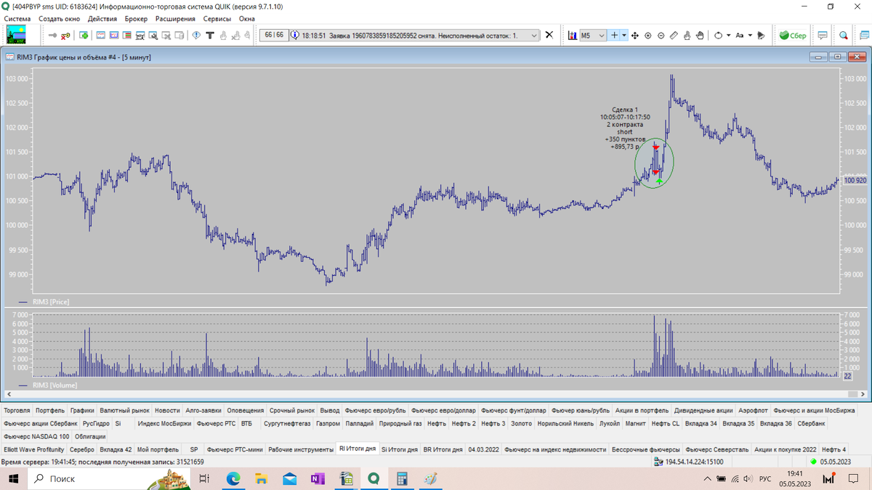The image size is (872, 490).
Task: Click the RIM3 [Price] legend label
Action: tap(51, 301)
